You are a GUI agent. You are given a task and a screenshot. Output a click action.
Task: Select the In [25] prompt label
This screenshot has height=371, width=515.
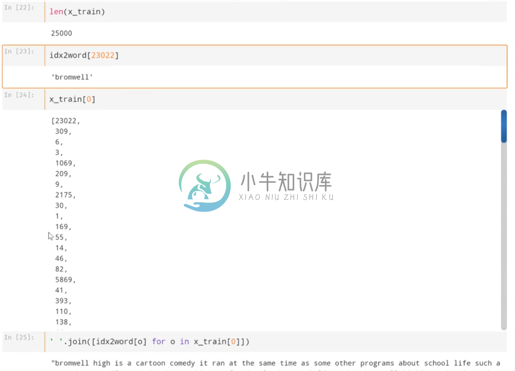coord(19,337)
